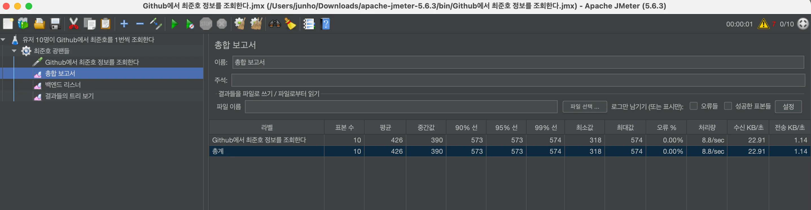Start the test with green play button
The width and height of the screenshot is (811, 210).
174,24
